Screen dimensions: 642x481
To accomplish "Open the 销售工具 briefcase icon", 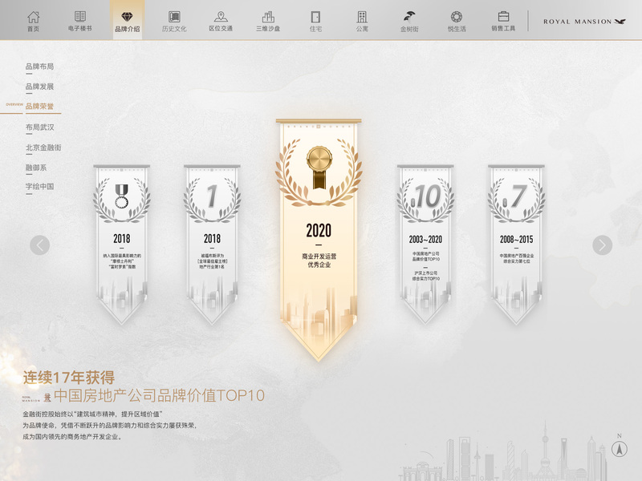I will 503,22.
